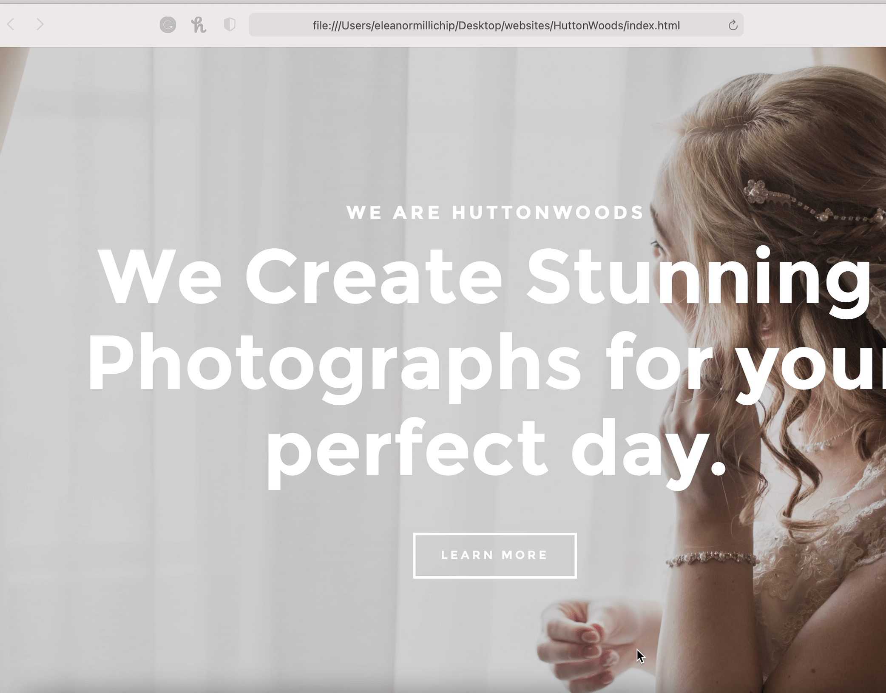Viewport: 886px width, 693px height.
Task: Select the WE ARE HUTTONWOODS subtitle
Action: pos(495,212)
